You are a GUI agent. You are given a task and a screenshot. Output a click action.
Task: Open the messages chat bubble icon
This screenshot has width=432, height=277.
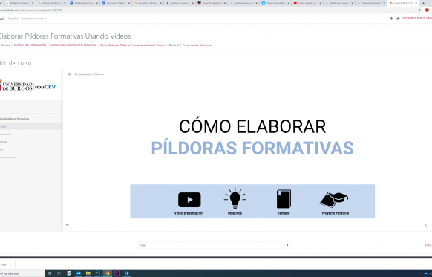[398, 19]
